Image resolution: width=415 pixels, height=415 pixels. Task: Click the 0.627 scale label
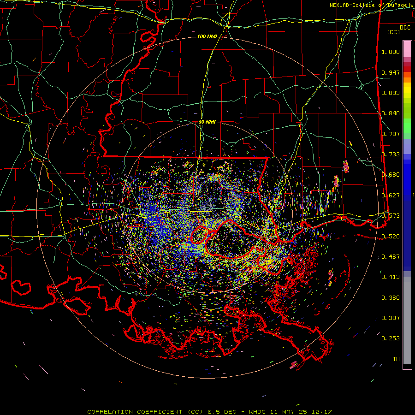pyautogui.click(x=391, y=196)
